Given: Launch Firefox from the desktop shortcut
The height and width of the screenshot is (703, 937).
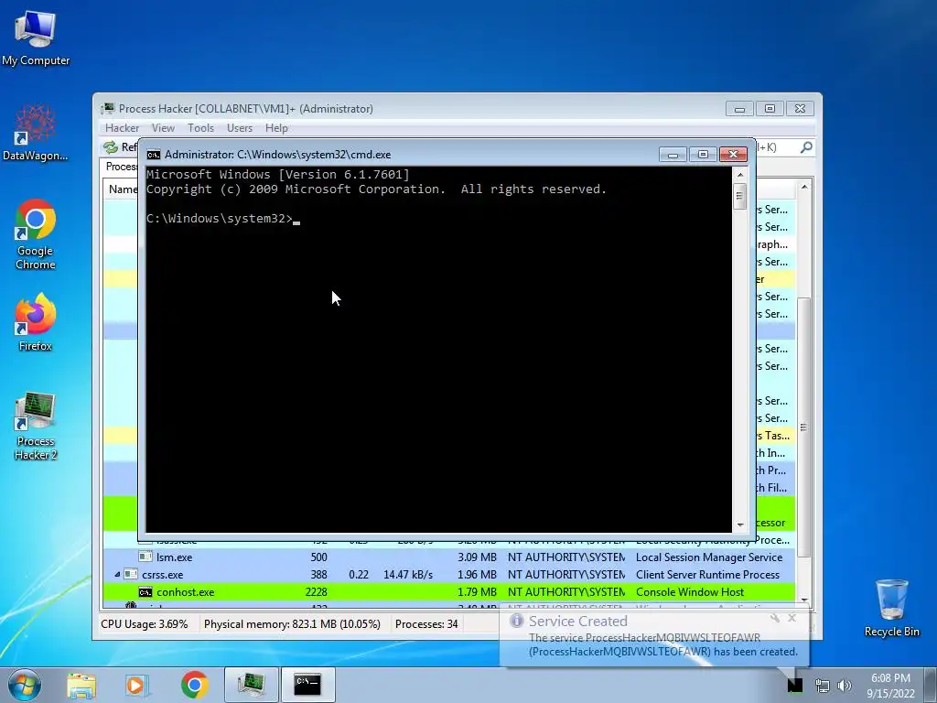Looking at the screenshot, I should (x=36, y=321).
